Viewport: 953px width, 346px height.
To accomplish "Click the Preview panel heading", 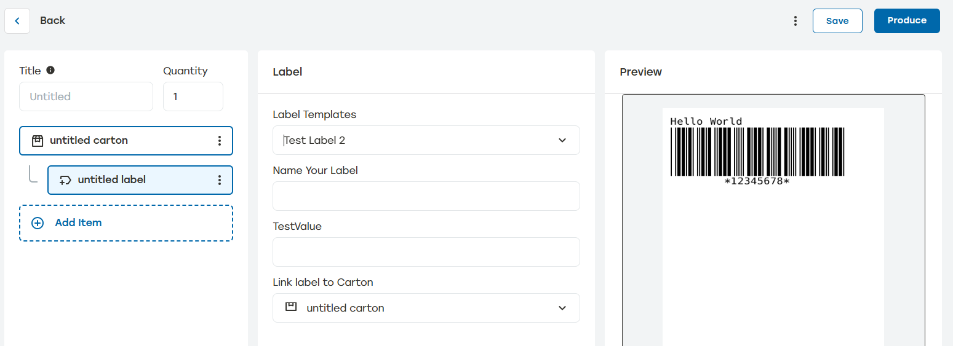I will click(641, 72).
